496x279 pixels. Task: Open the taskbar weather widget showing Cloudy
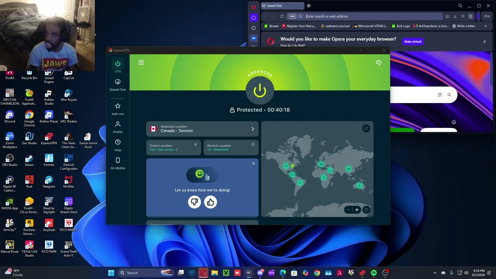(x=14, y=273)
